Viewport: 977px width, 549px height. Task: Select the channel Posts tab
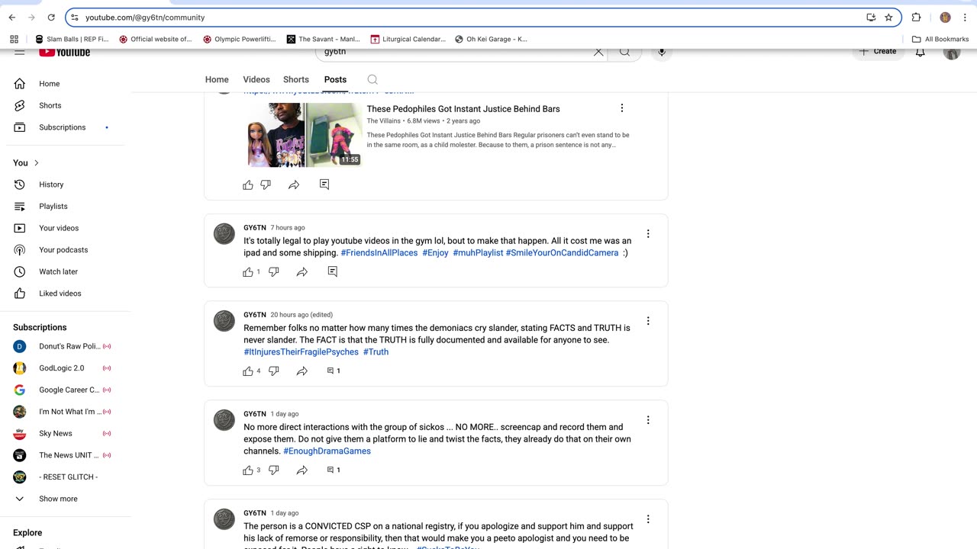click(x=335, y=79)
